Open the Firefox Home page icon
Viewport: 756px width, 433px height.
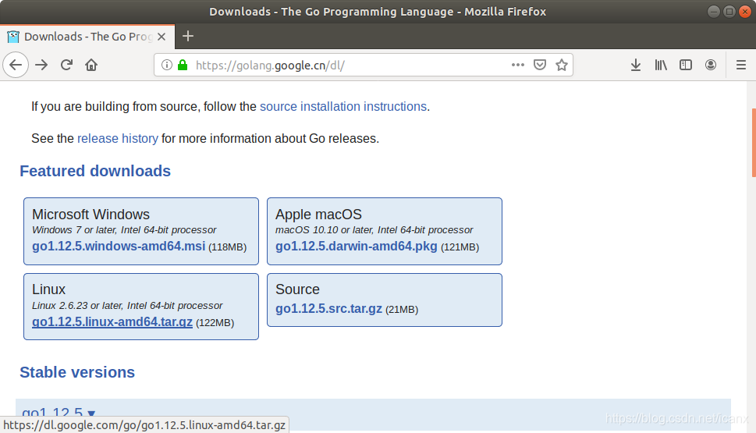[91, 65]
